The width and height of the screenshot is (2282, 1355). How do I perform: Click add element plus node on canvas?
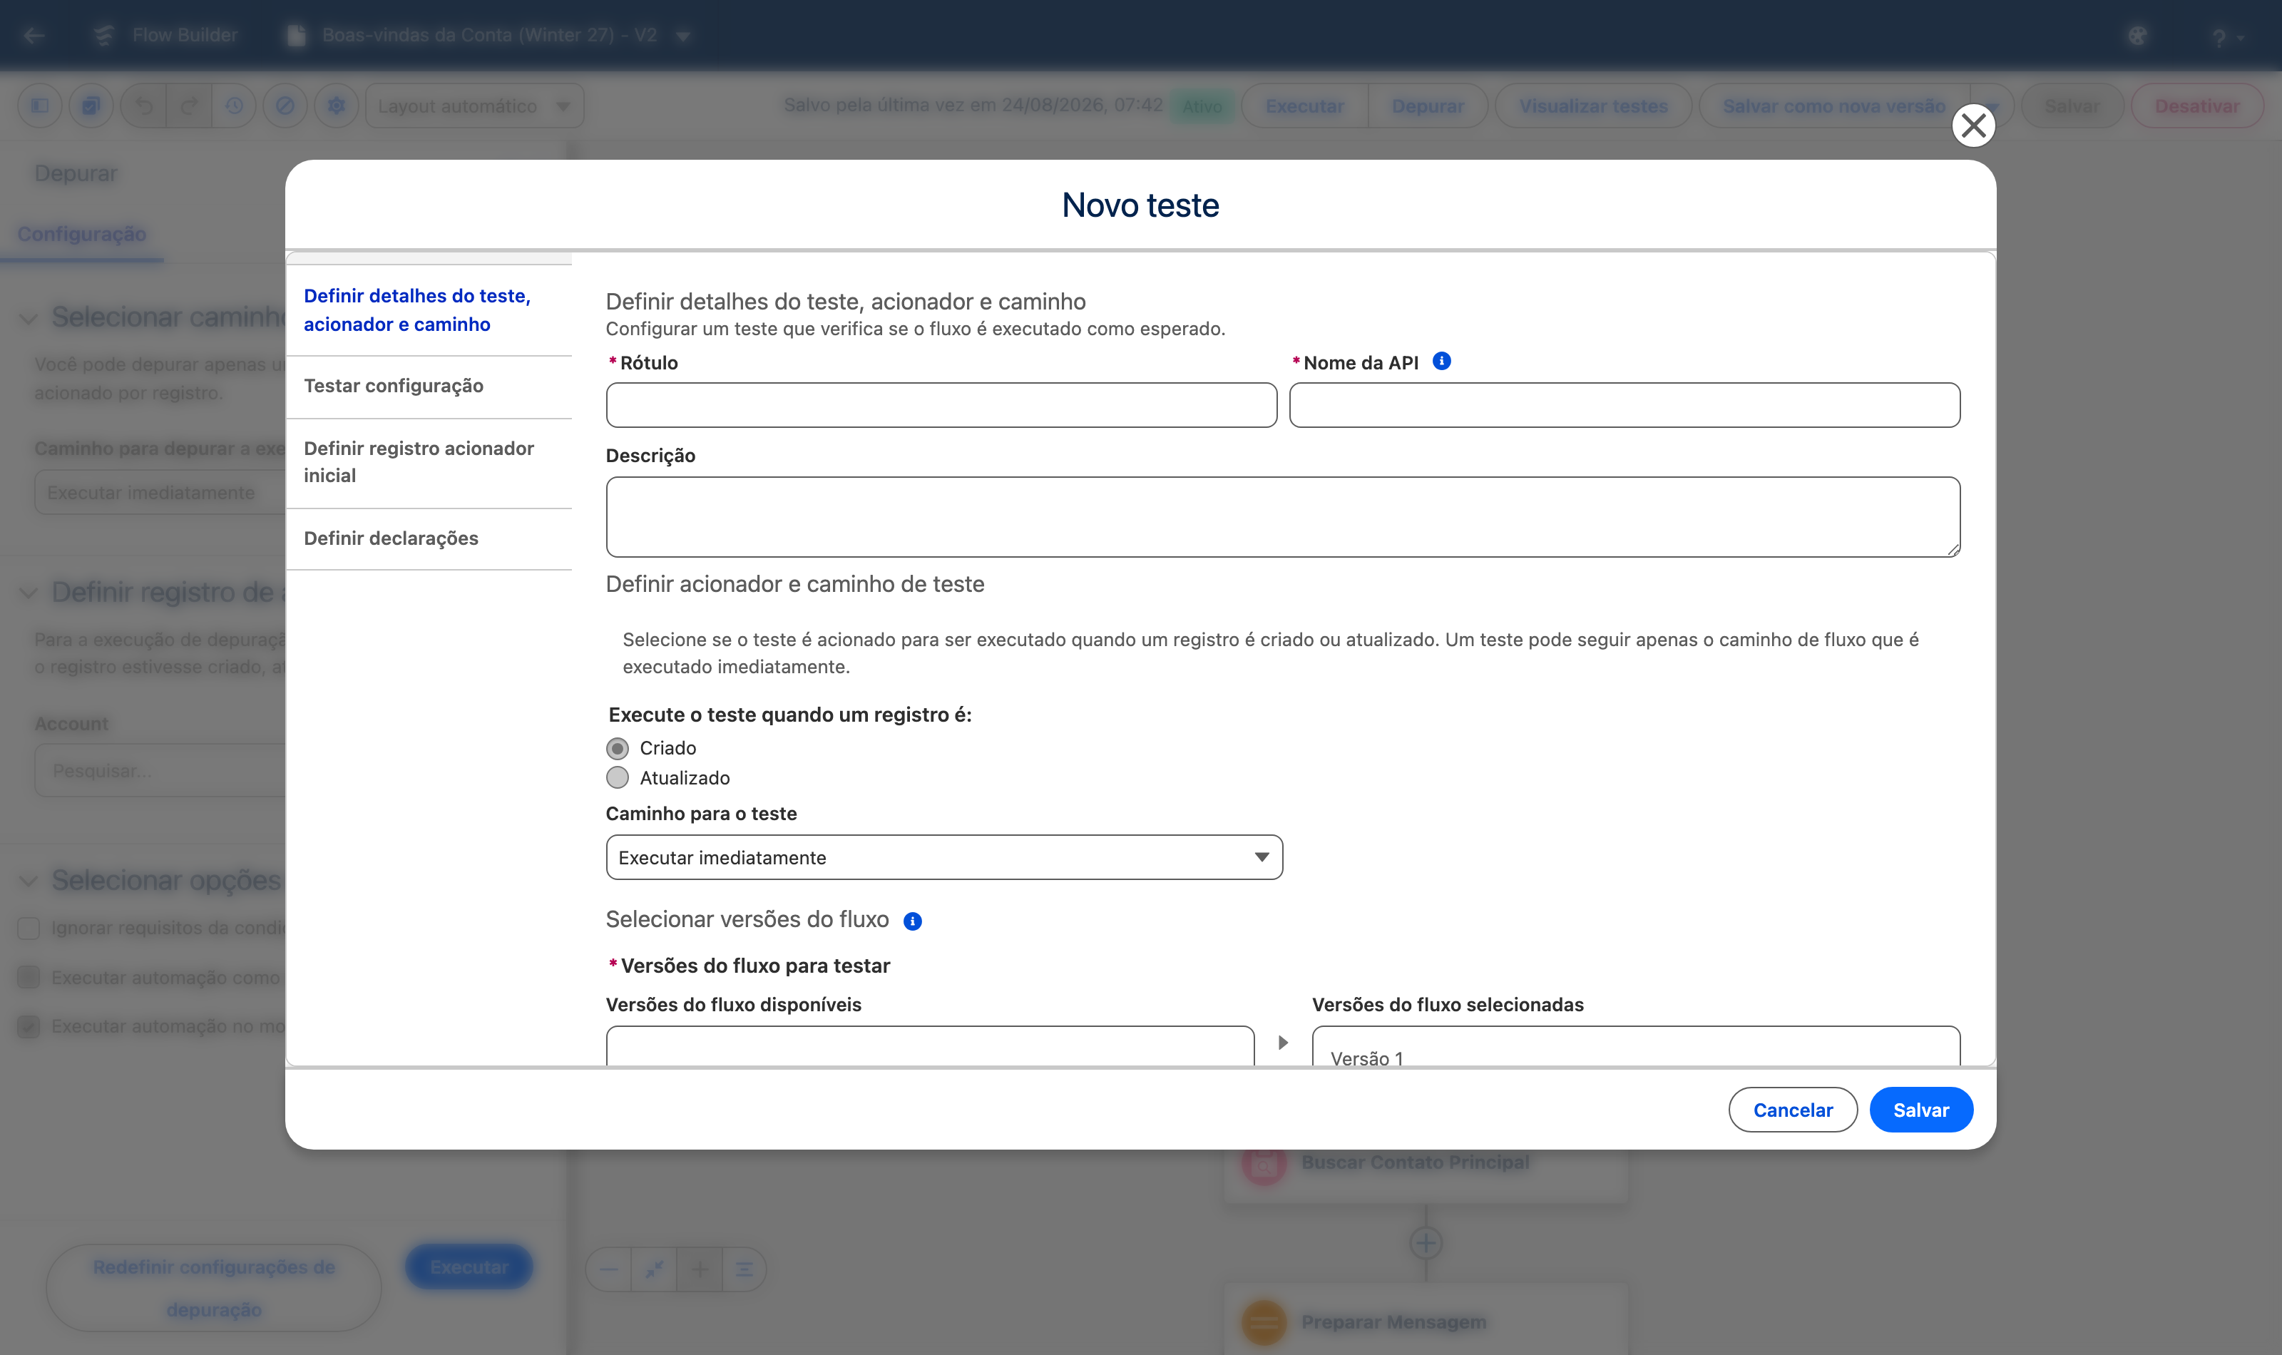tap(1426, 1243)
